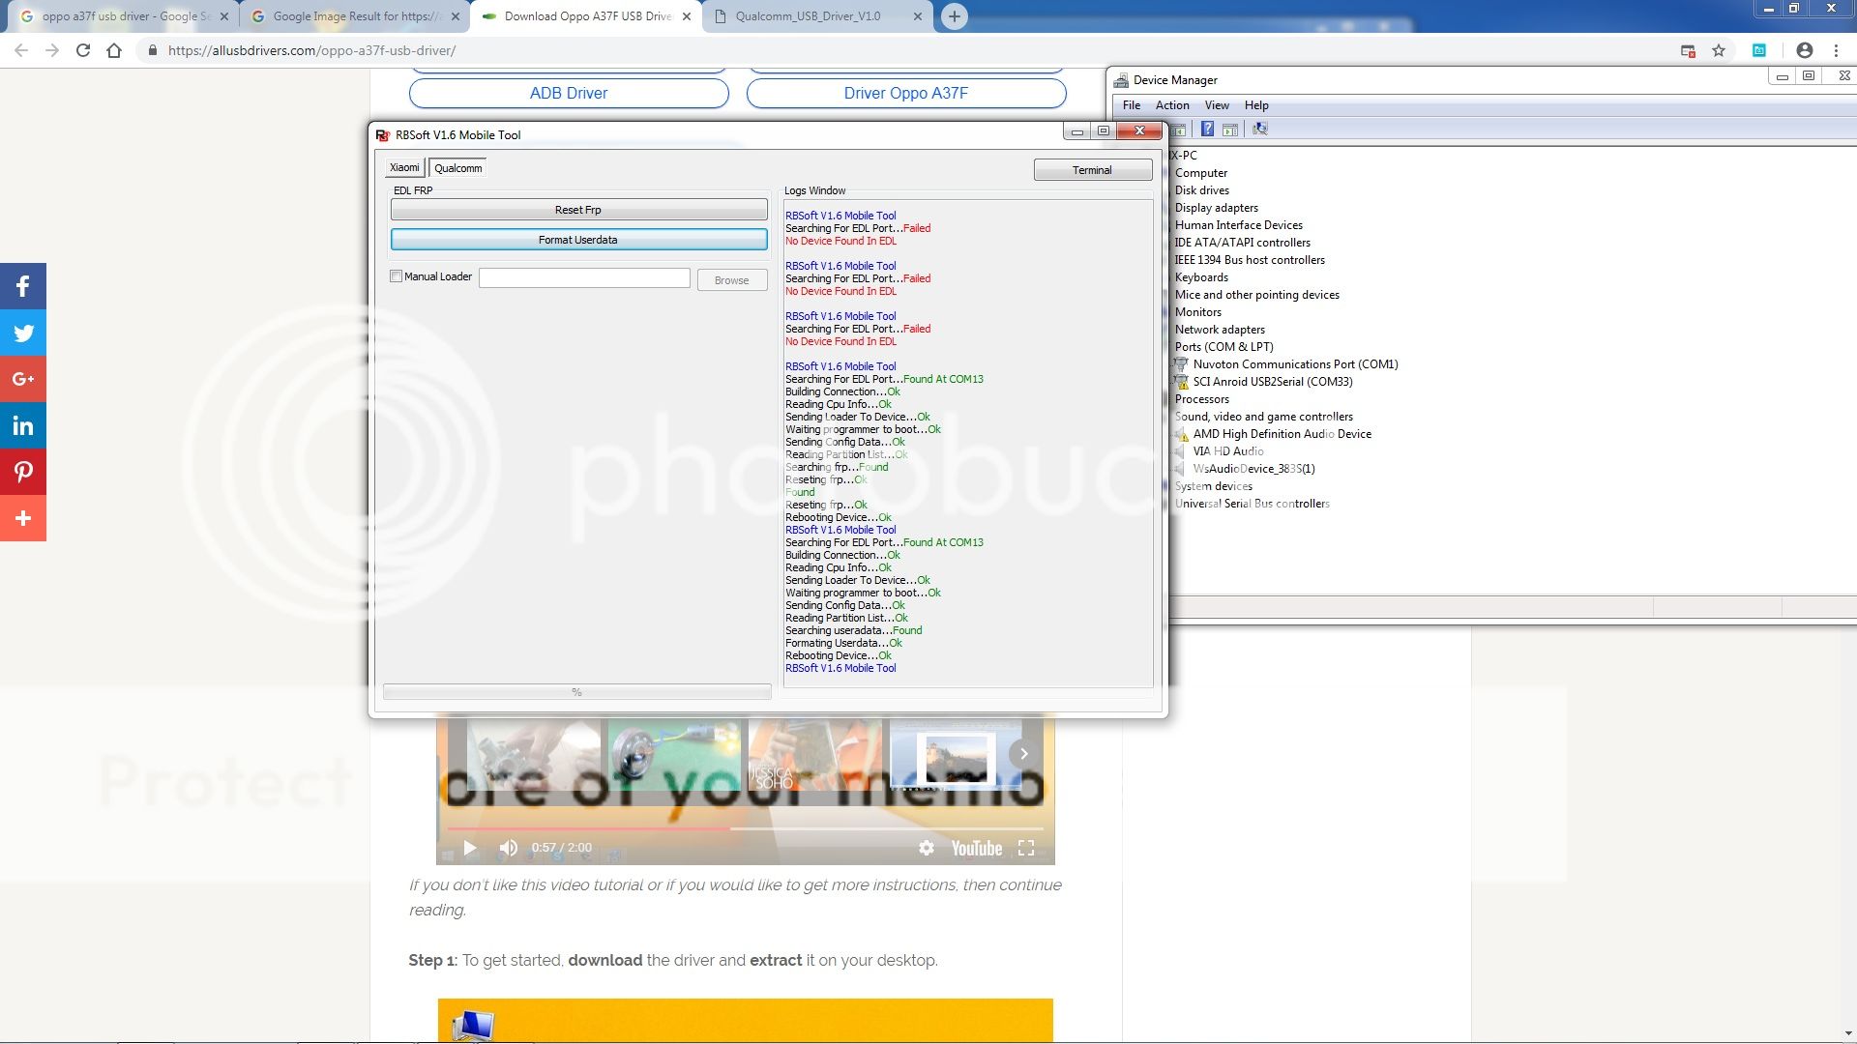Switch to the Xiaomi tab

click(404, 168)
